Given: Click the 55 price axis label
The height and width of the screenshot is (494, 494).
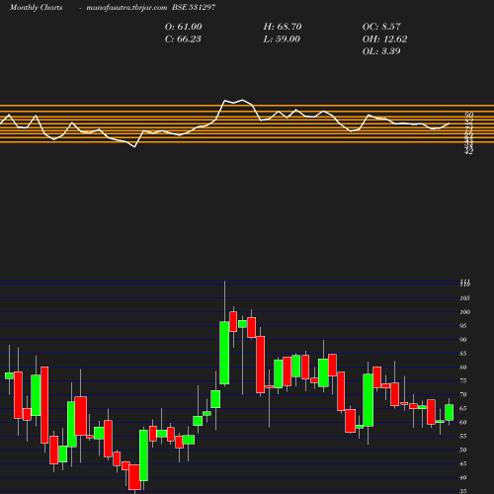Looking at the screenshot, I should (463, 436).
